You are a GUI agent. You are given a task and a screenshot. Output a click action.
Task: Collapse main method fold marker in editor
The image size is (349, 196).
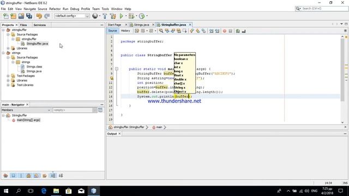click(x=117, y=69)
